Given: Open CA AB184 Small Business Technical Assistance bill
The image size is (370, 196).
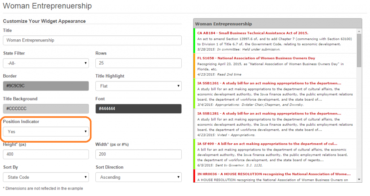Looking at the screenshot, I should pos(253,33).
